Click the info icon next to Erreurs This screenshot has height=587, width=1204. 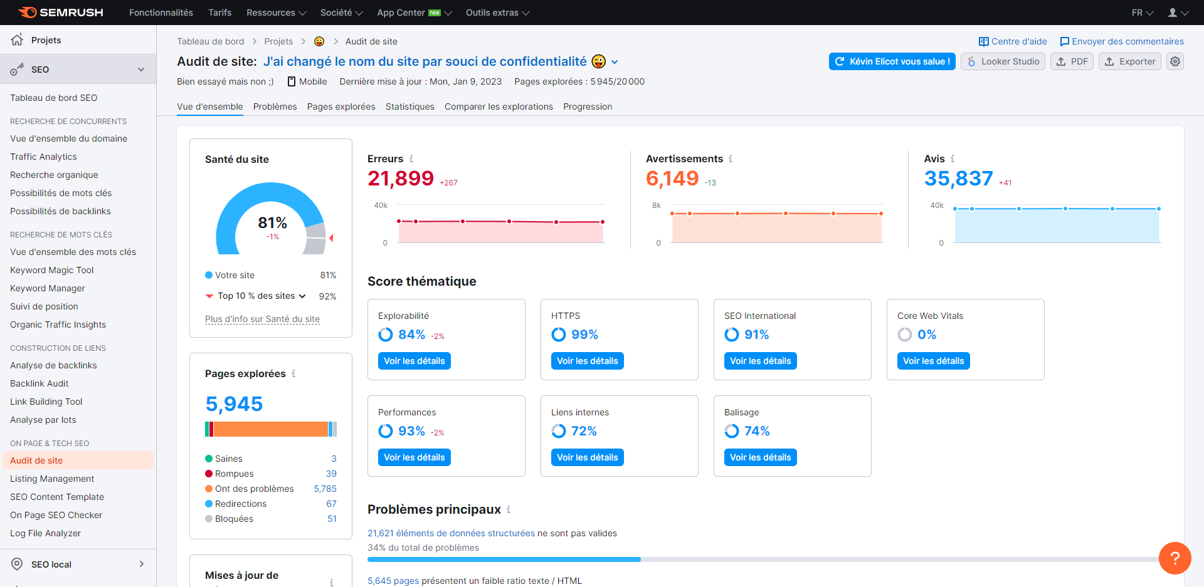coord(411,158)
